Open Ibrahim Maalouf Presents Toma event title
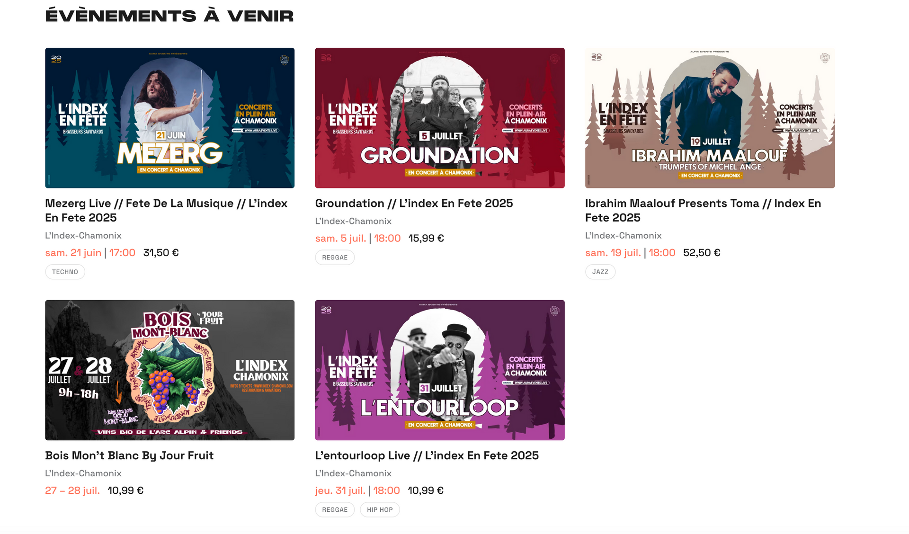The image size is (909, 534). [x=703, y=210]
